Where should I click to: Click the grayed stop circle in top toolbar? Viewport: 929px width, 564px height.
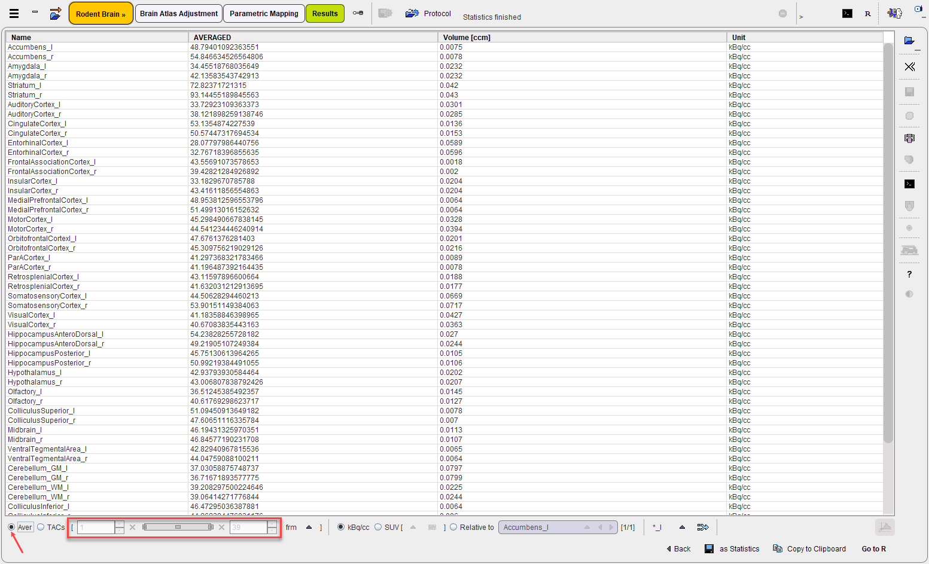tap(782, 13)
